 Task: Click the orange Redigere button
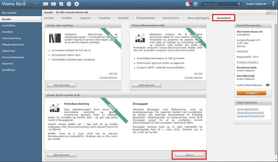[x=251, y=93]
